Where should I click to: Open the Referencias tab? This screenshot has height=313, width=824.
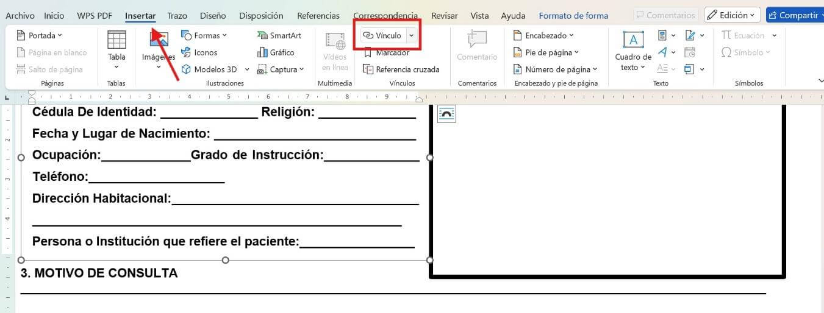[x=318, y=16]
